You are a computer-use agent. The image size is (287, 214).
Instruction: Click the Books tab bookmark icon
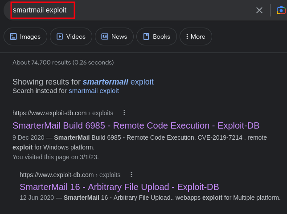coord(146,36)
